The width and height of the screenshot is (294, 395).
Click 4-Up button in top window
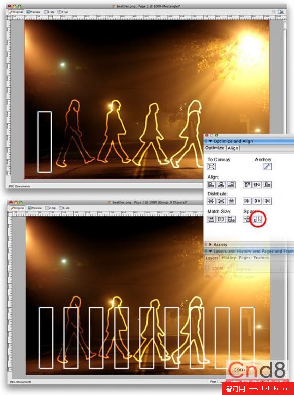tap(63, 12)
